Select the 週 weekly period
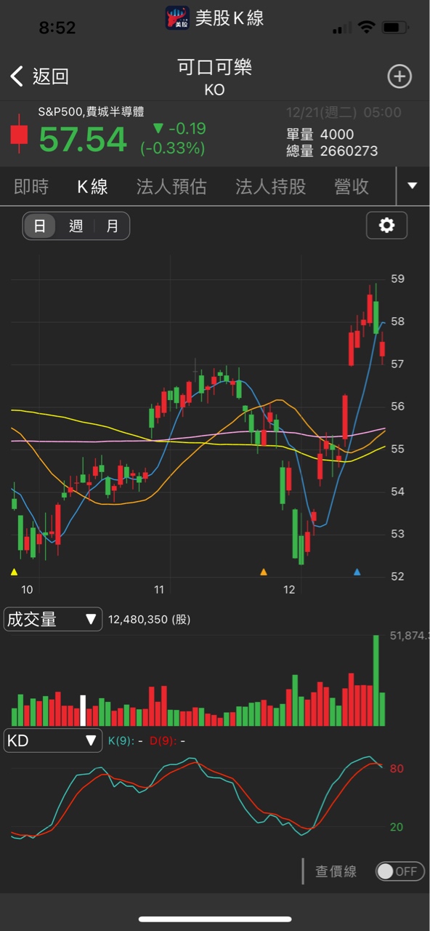430x931 pixels. 76,226
